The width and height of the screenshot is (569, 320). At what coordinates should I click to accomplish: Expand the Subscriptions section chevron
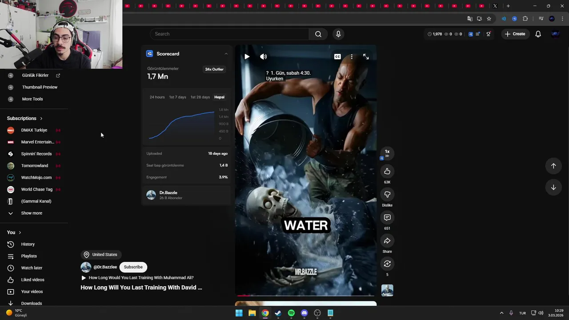[41, 119]
